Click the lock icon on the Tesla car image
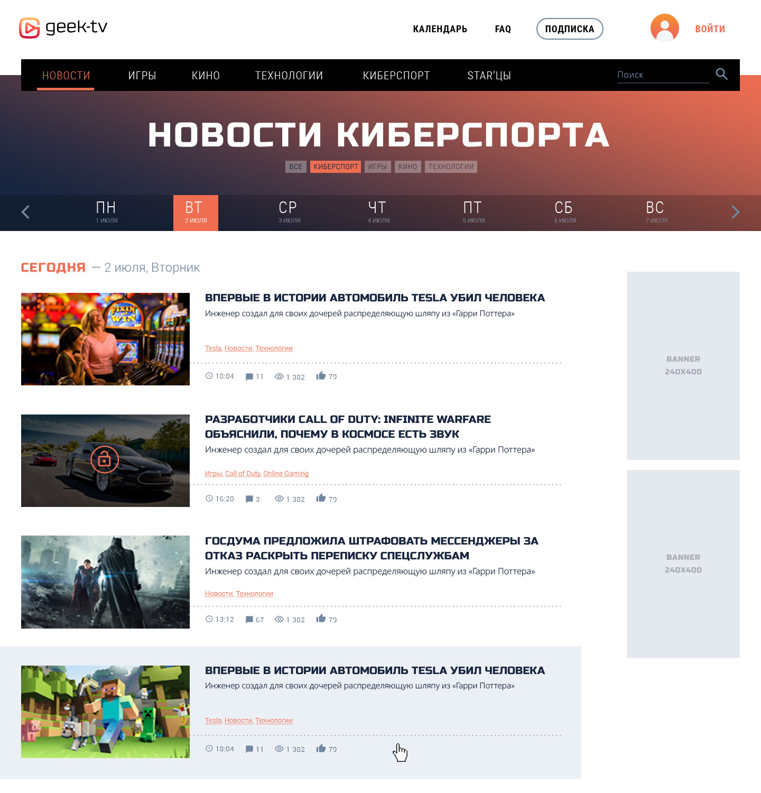 tap(105, 460)
